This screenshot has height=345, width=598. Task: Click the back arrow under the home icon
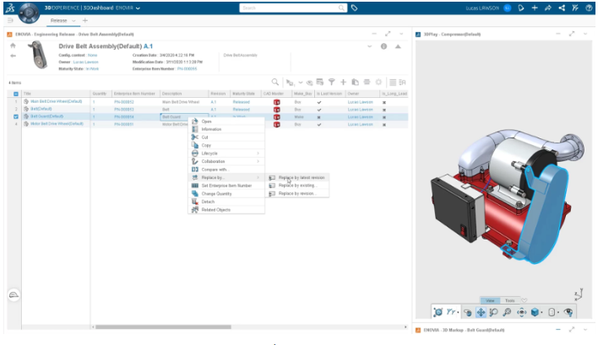13,56
